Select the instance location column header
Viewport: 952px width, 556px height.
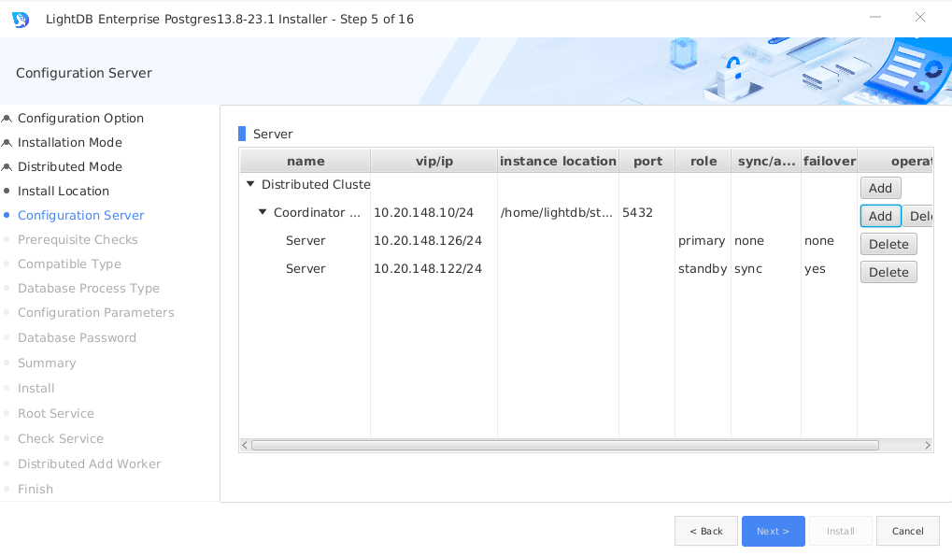click(x=558, y=161)
